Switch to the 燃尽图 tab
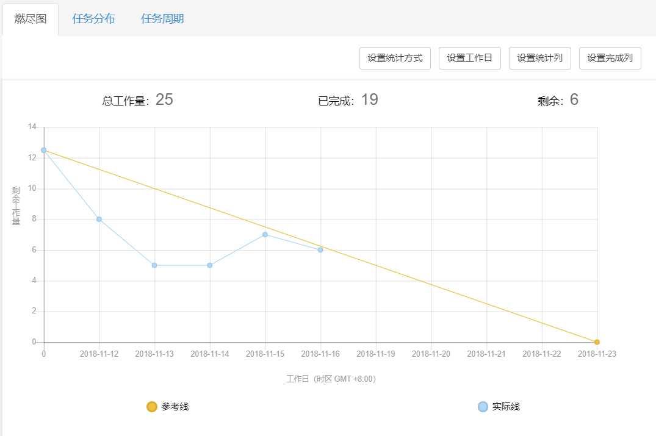 [30, 19]
